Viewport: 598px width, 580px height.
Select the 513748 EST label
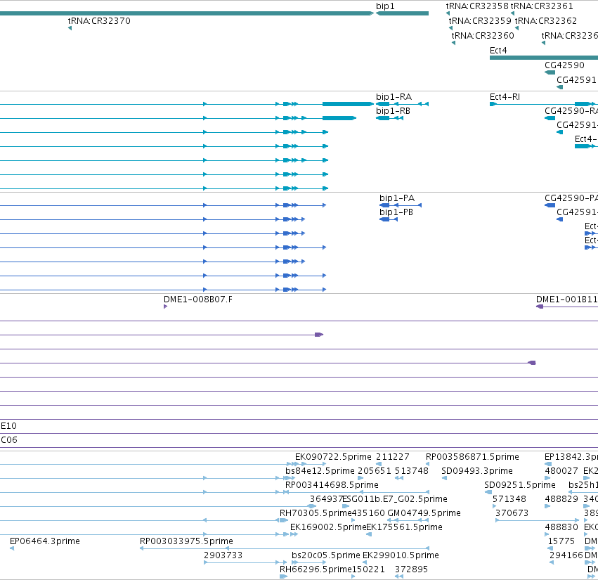[412, 471]
